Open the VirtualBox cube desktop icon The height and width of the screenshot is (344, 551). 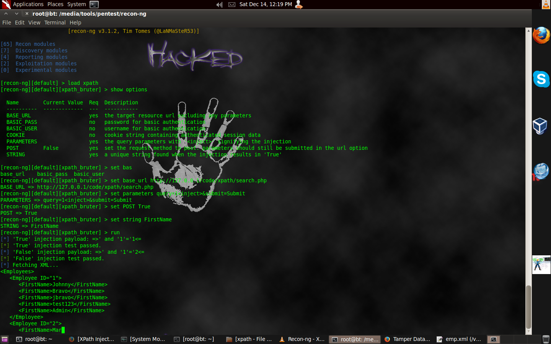click(540, 126)
